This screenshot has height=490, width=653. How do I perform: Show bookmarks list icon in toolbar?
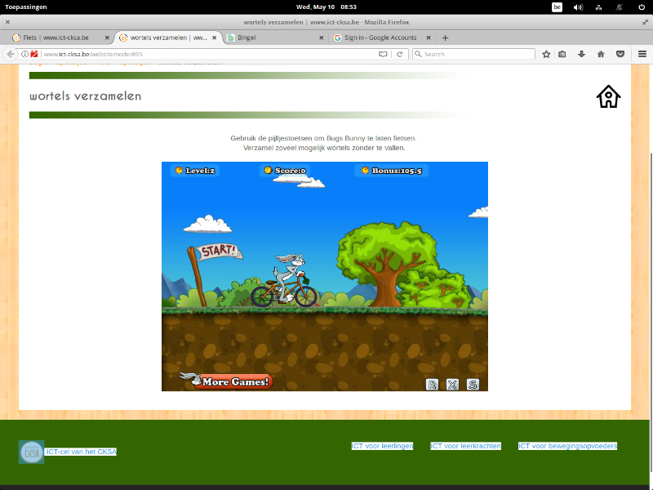(x=562, y=54)
